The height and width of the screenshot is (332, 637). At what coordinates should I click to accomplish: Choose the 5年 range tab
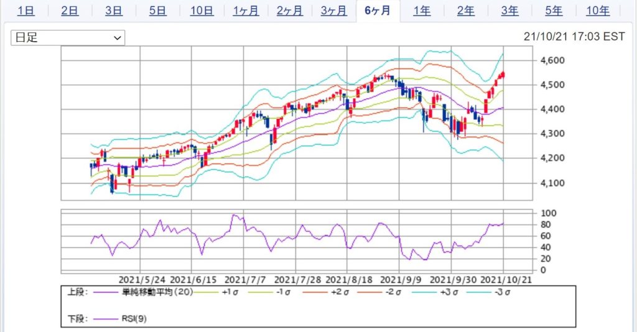[x=554, y=11]
